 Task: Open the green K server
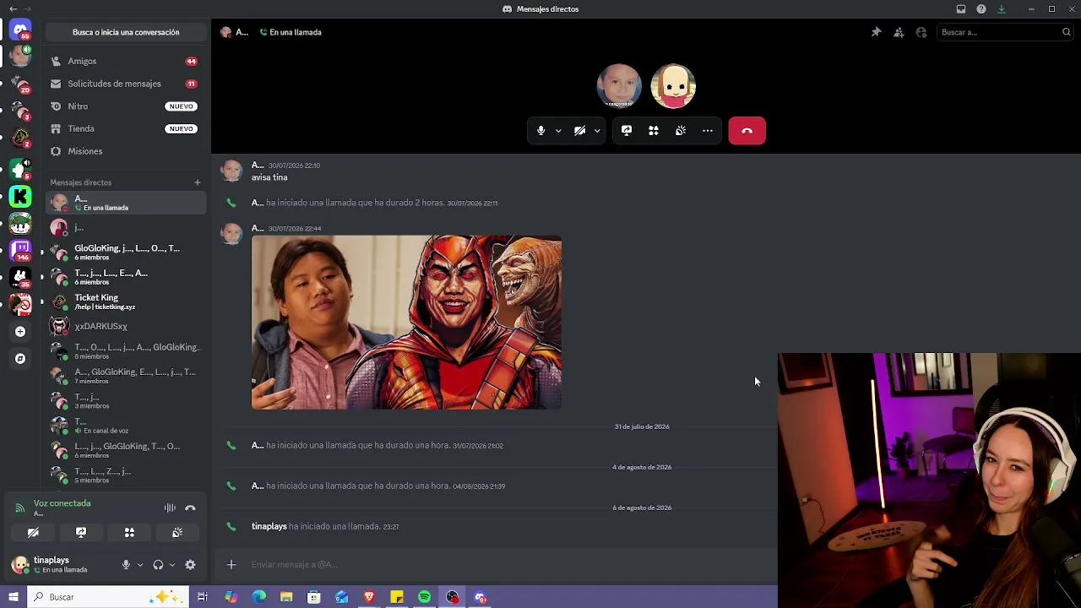20,197
